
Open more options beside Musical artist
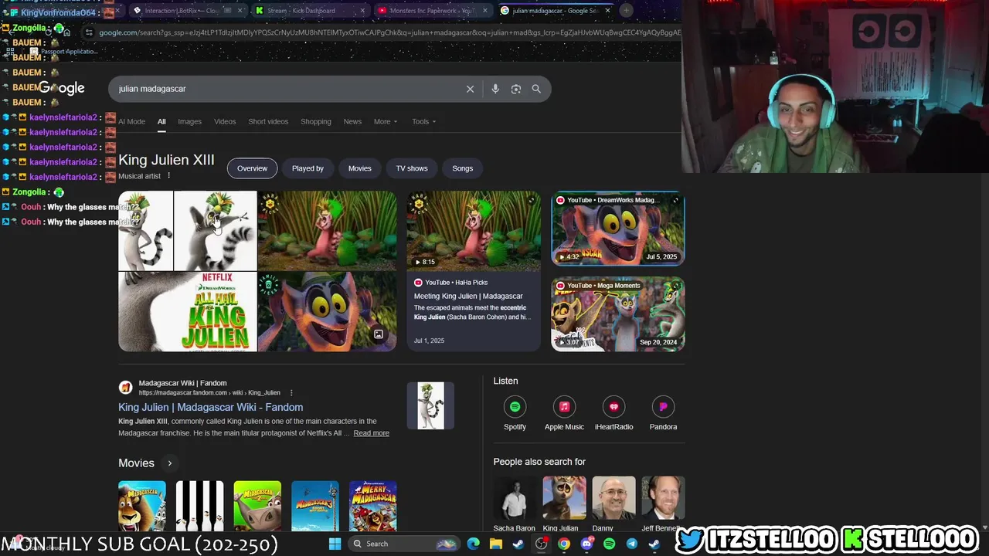point(168,176)
